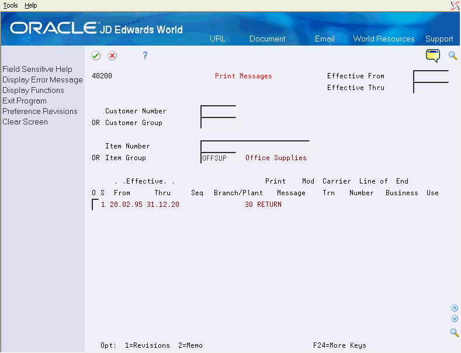Image resolution: width=461 pixels, height=353 pixels.
Task: Select Display Functions in sidebar
Action: pyautogui.click(x=33, y=91)
